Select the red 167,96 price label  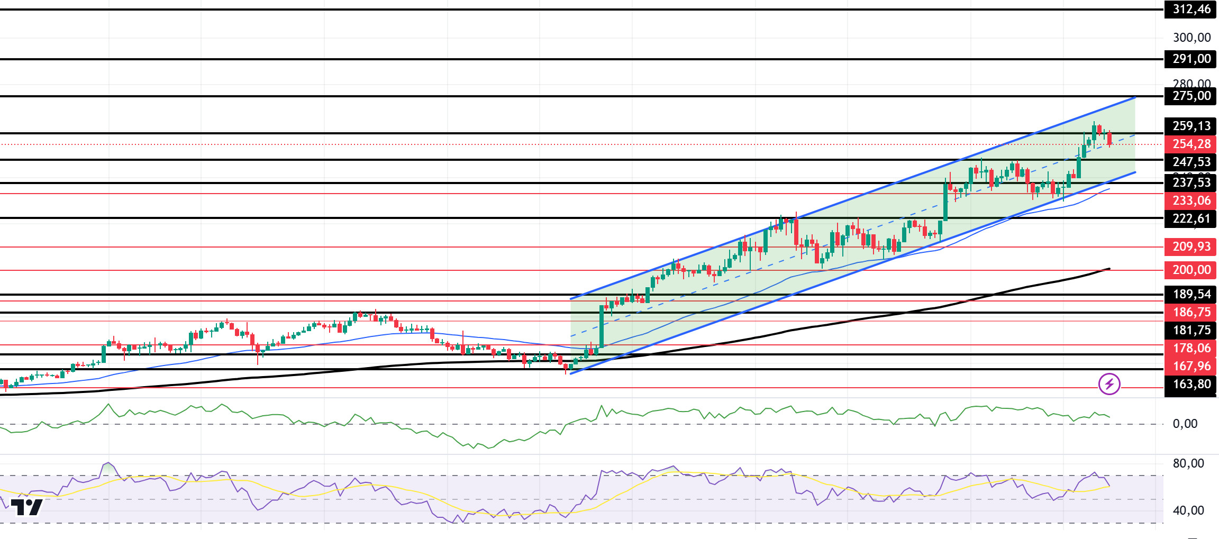tap(1190, 366)
